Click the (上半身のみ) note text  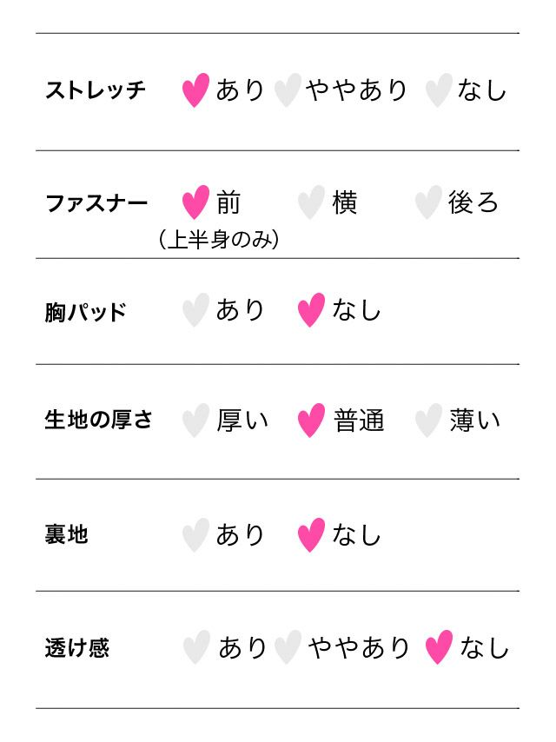(x=220, y=240)
